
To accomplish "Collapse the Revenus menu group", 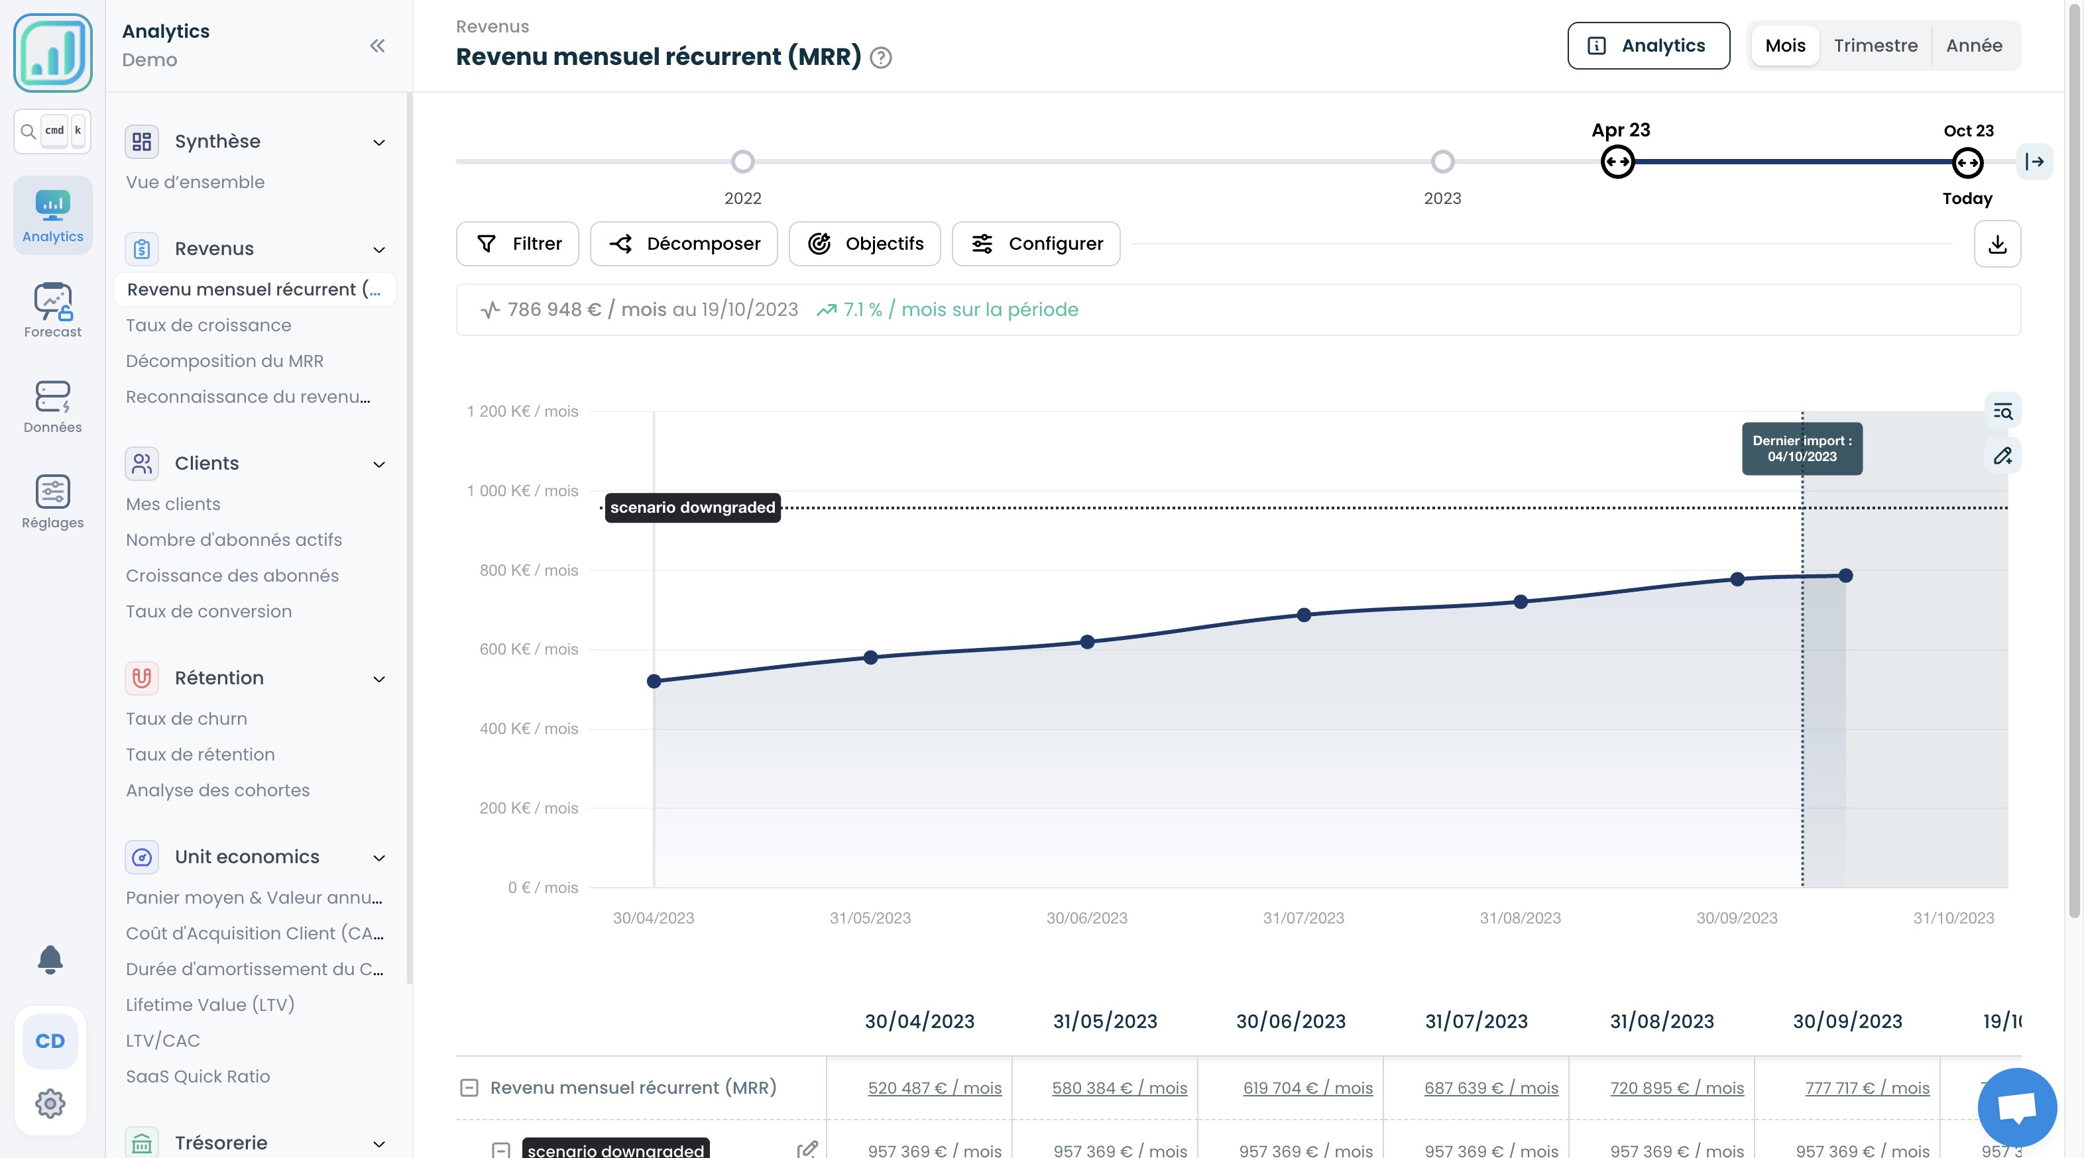I will click(x=378, y=249).
